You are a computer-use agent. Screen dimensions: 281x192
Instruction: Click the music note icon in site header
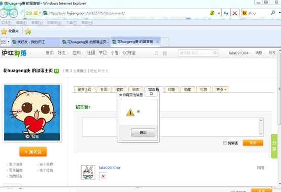coord(156,53)
